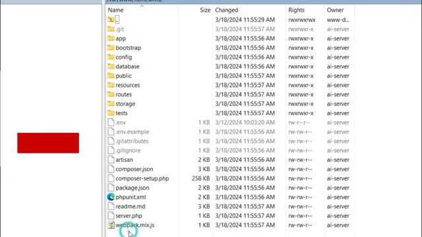422x237 pixels.
Task: Click the 3 KB size of readme.md
Action: coord(204,206)
